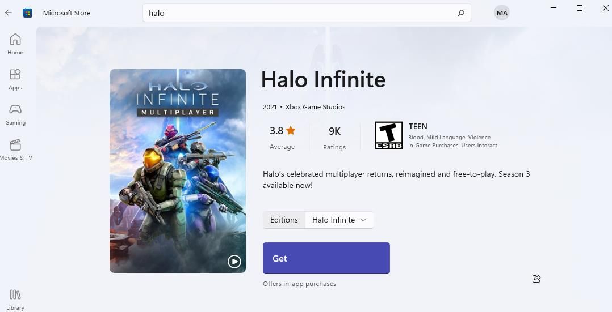Screen dimensions: 612x312
Task: Open the MA account profile
Action: click(x=502, y=13)
